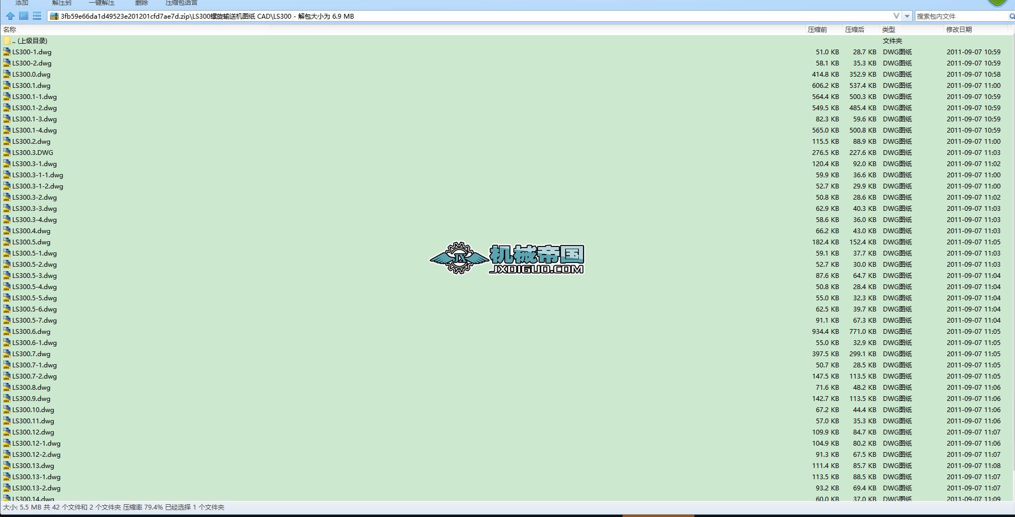Click the DWG file icon of LS300.5-1.dwg
1015x517 pixels.
click(6, 253)
